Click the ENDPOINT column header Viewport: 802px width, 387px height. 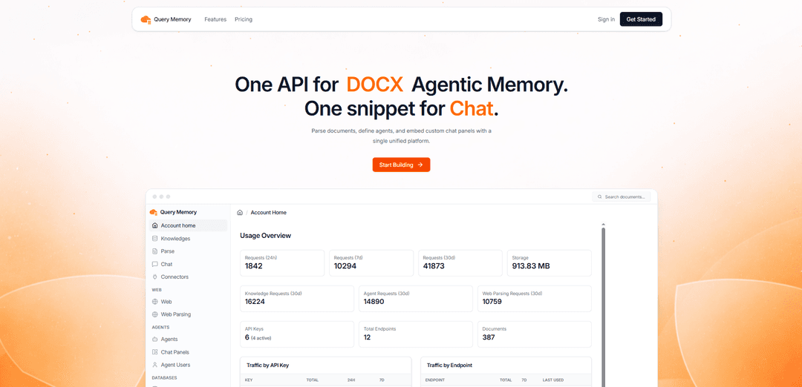[434, 380]
